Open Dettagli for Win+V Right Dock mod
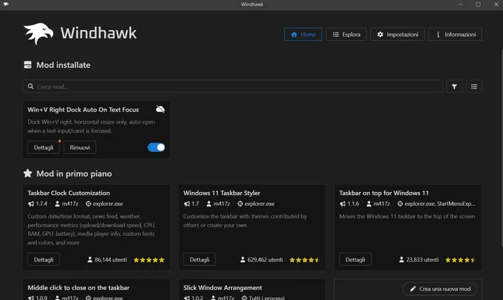 pyautogui.click(x=44, y=147)
